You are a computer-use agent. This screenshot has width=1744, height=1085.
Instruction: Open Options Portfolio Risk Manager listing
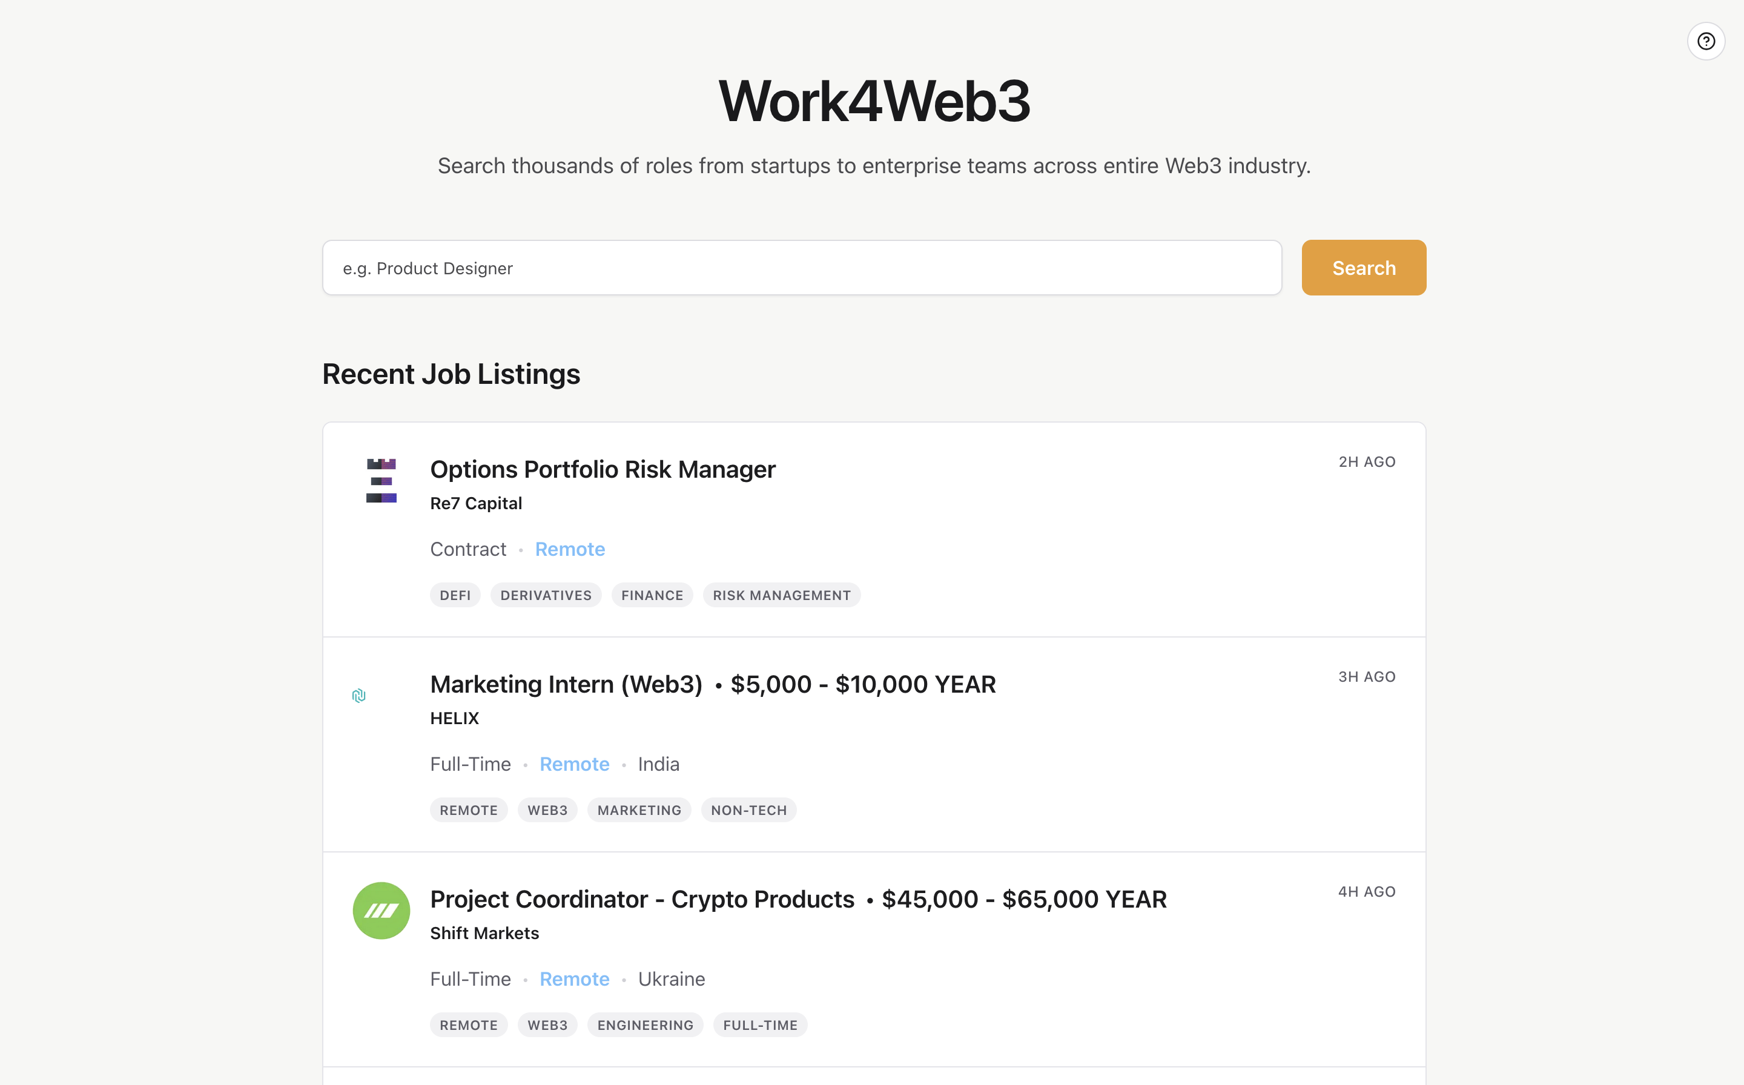click(602, 469)
